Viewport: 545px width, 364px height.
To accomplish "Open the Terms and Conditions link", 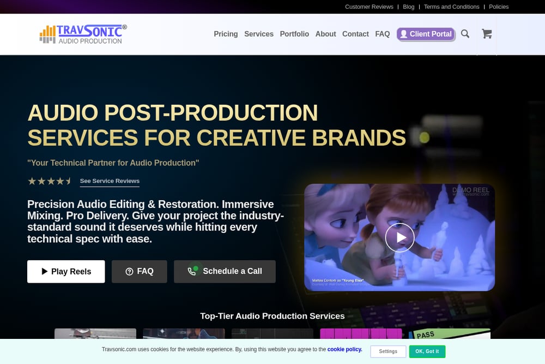I will [x=451, y=7].
